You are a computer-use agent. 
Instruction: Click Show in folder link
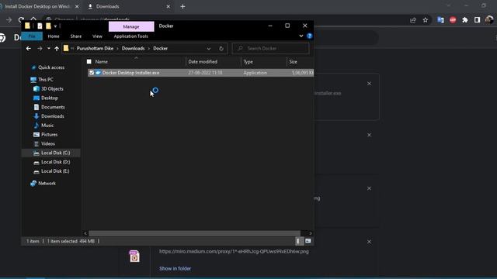175,269
